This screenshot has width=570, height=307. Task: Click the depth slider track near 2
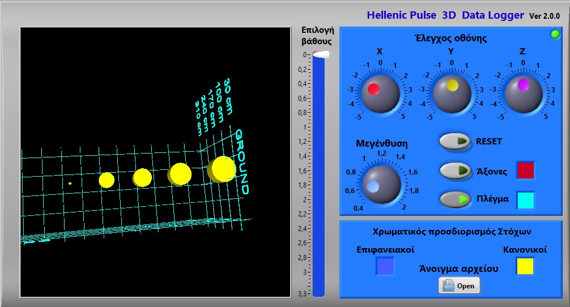pyautogui.click(x=319, y=199)
